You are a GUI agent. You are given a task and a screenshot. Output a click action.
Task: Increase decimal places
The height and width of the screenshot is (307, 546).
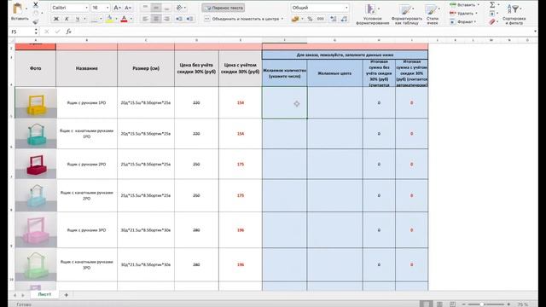(334, 19)
